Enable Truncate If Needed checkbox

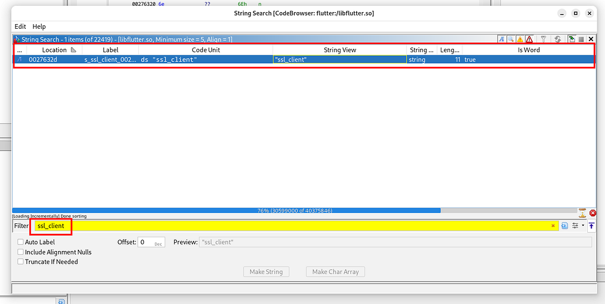pos(20,261)
